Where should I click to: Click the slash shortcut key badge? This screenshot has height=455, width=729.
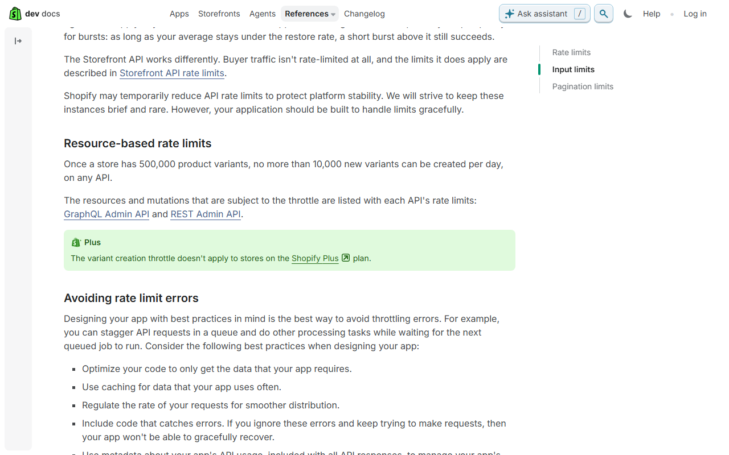580,14
